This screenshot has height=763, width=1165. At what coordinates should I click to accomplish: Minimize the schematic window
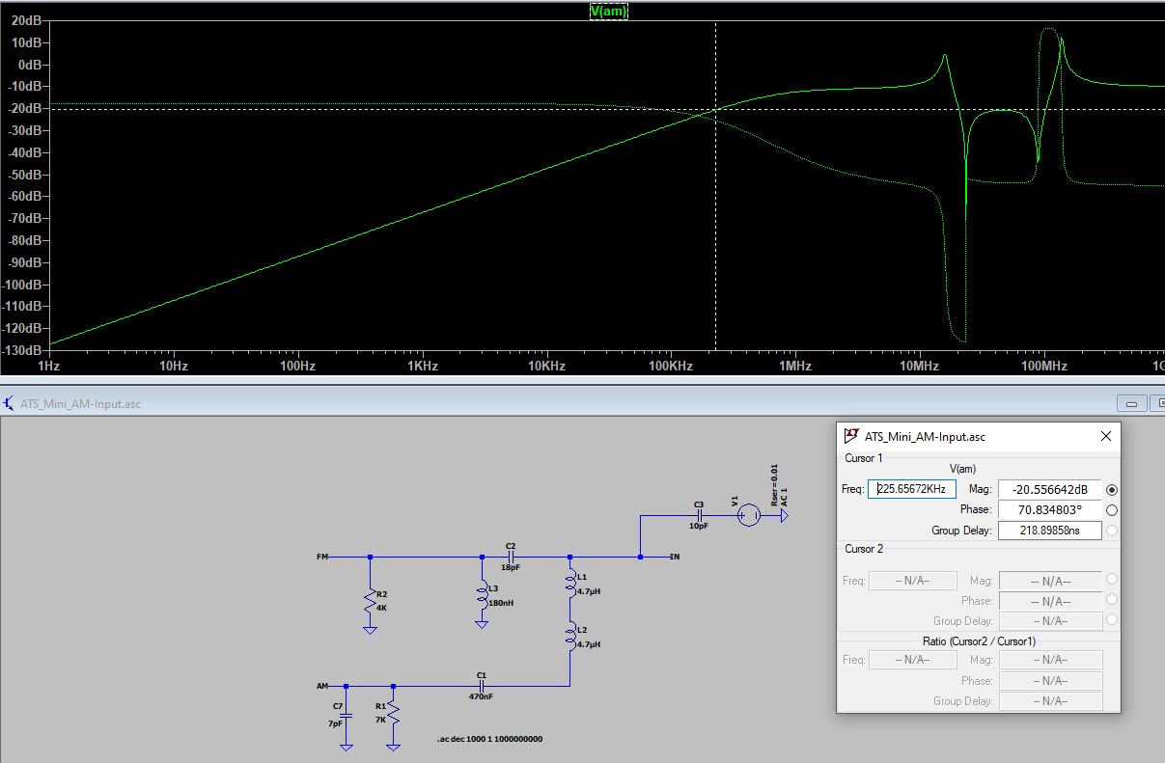point(1131,403)
